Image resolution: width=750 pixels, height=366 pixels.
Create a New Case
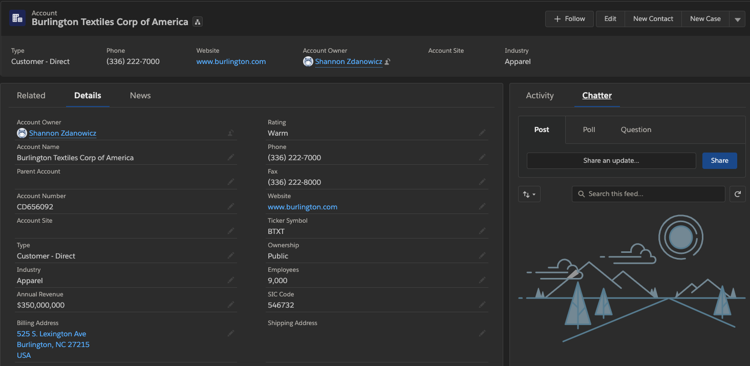pos(705,19)
